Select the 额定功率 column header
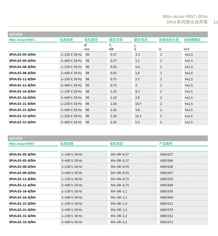Screen dimensions: 218x236 [x=116, y=40]
